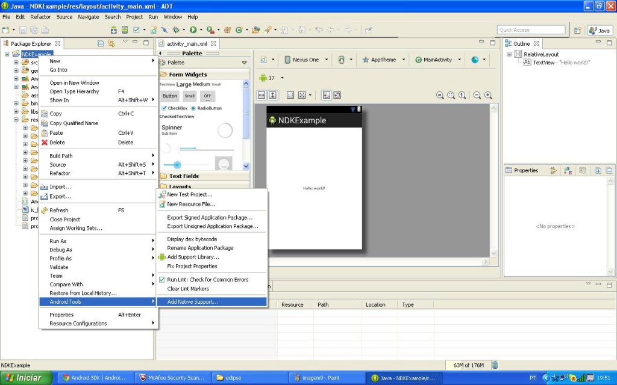This screenshot has width=617, height=385.
Task: Open the screen orientation dropdown
Action: point(345,60)
